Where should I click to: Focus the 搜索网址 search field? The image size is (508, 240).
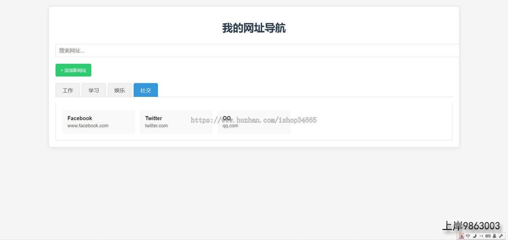(x=257, y=50)
